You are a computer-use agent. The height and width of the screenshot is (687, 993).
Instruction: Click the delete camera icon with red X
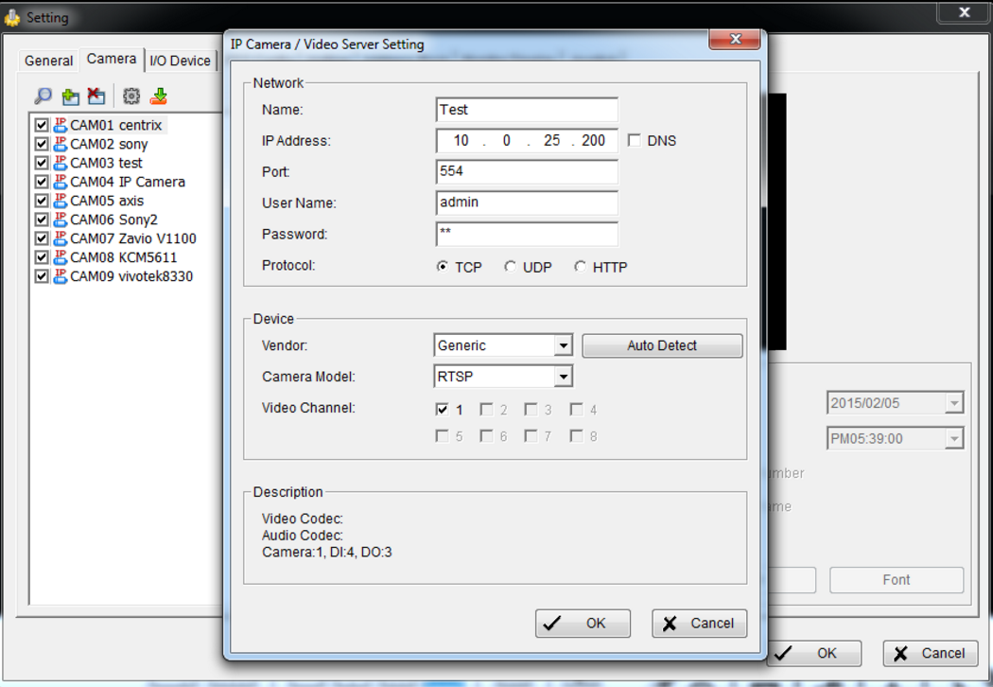(x=96, y=96)
